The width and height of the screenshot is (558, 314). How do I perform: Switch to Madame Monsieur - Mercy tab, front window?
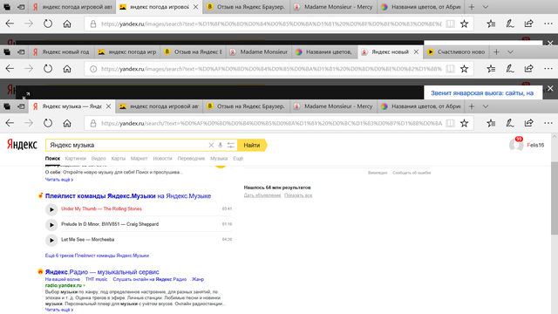pos(333,106)
